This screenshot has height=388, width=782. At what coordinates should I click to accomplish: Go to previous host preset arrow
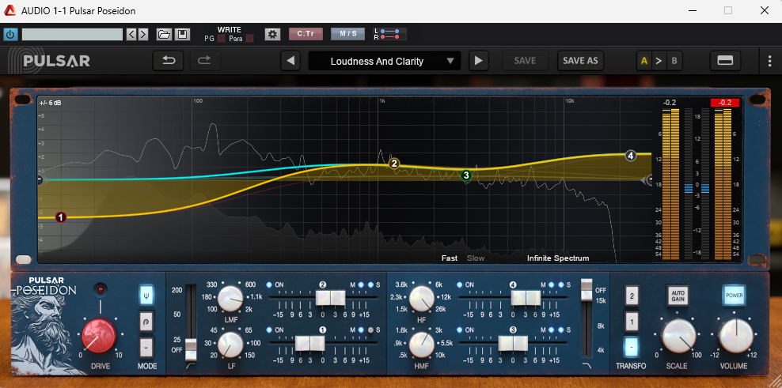click(131, 34)
